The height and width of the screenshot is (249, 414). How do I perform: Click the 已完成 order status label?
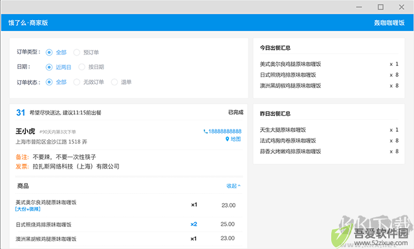coord(235,113)
